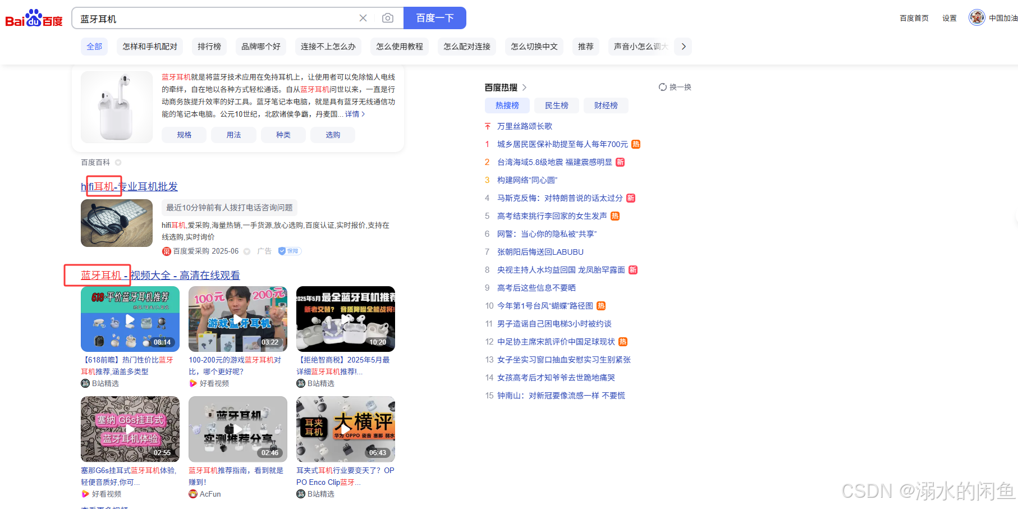1018x509 pixels.
Task: Open the 详情 link in encyclopedia card
Action: pyautogui.click(x=355, y=114)
